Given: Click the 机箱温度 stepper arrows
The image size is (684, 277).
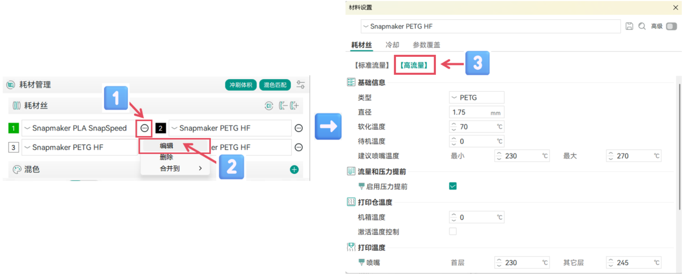Looking at the screenshot, I should coord(454,217).
